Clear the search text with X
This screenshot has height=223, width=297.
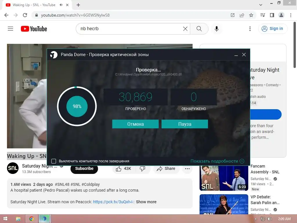(x=185, y=29)
